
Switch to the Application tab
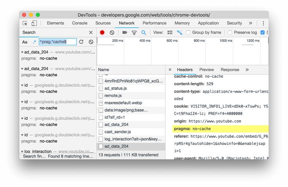[x=208, y=23]
